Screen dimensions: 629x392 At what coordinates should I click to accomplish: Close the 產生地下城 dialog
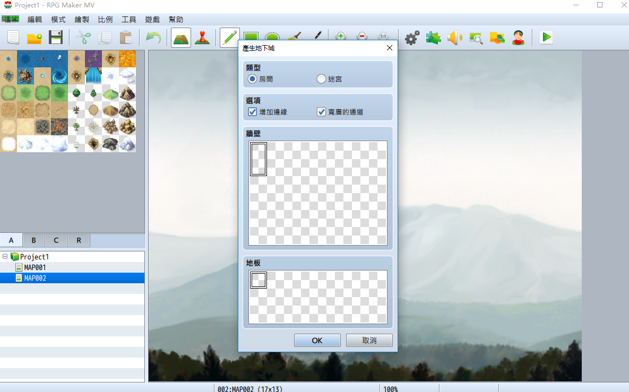[389, 48]
